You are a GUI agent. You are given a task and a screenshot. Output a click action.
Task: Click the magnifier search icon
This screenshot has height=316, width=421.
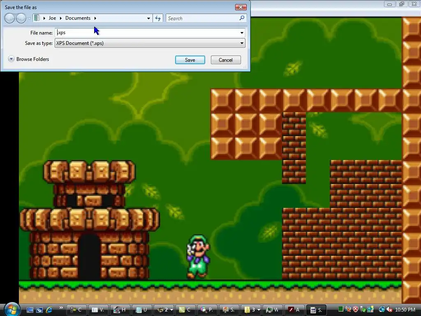[242, 18]
